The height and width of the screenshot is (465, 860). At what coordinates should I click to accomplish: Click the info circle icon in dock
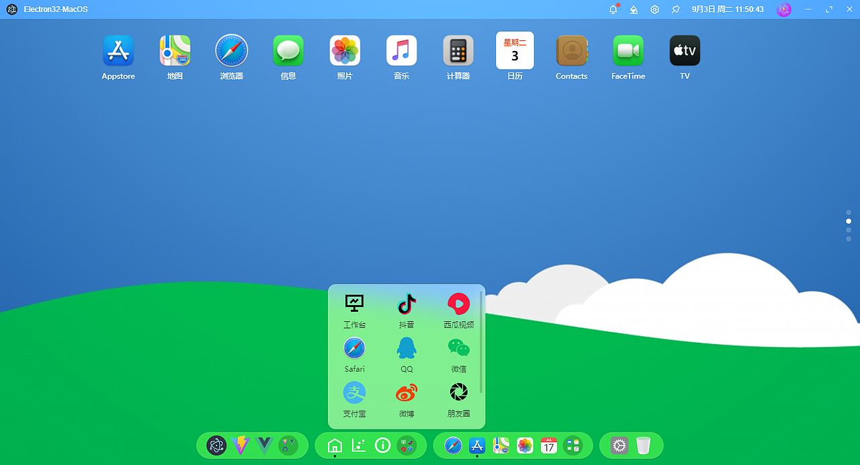pyautogui.click(x=383, y=446)
